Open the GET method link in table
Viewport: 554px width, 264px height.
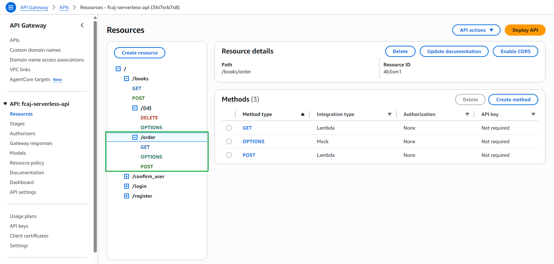pyautogui.click(x=247, y=128)
